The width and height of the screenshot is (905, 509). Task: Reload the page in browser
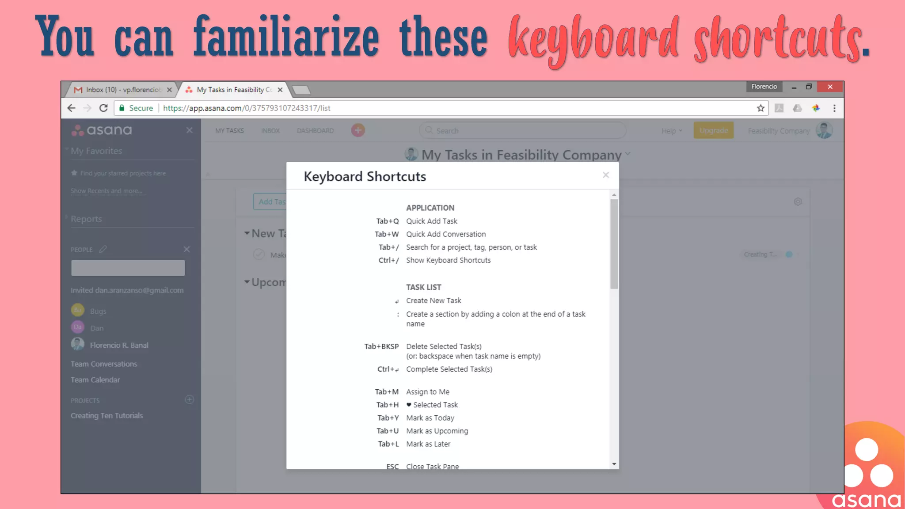coord(103,108)
